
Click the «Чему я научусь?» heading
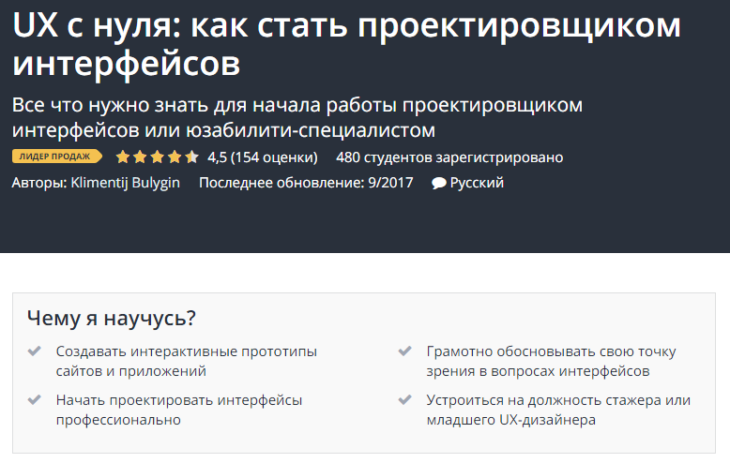(112, 318)
